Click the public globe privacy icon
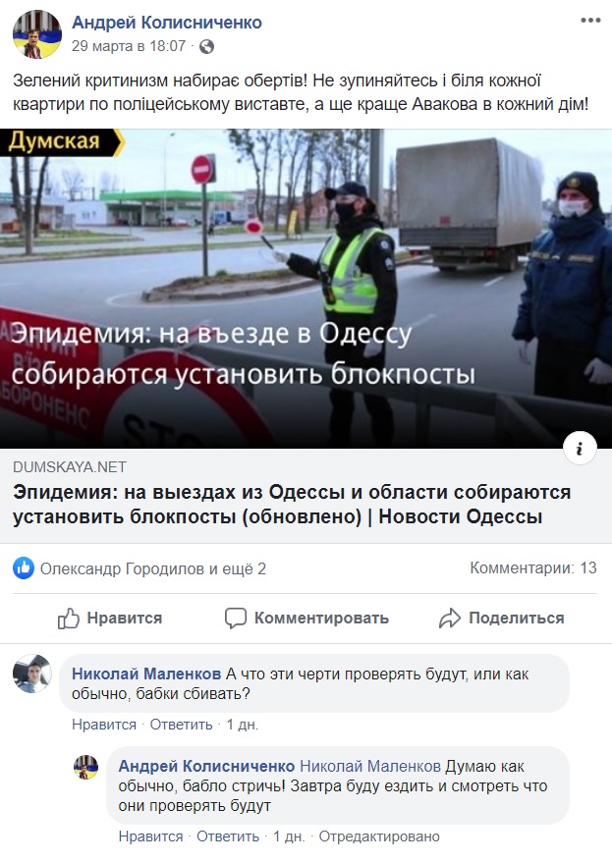Viewport: 612px width, 863px height. click(x=206, y=47)
